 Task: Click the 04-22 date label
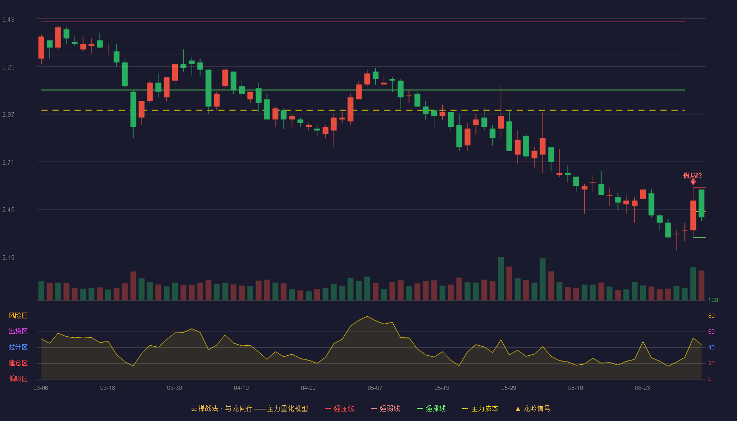click(x=308, y=388)
